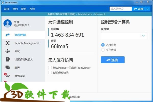This screenshot has width=153, height=102.
Task: Go to the 会议 section
Action: (x=23, y=51)
